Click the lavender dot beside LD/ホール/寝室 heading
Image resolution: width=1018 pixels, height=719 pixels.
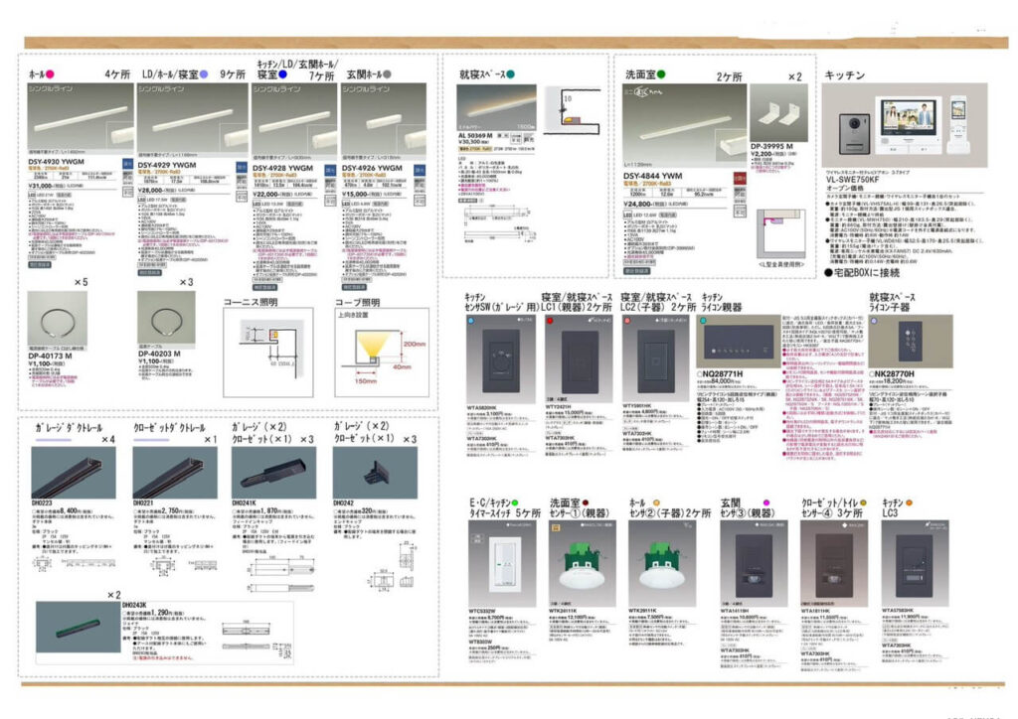(204, 74)
